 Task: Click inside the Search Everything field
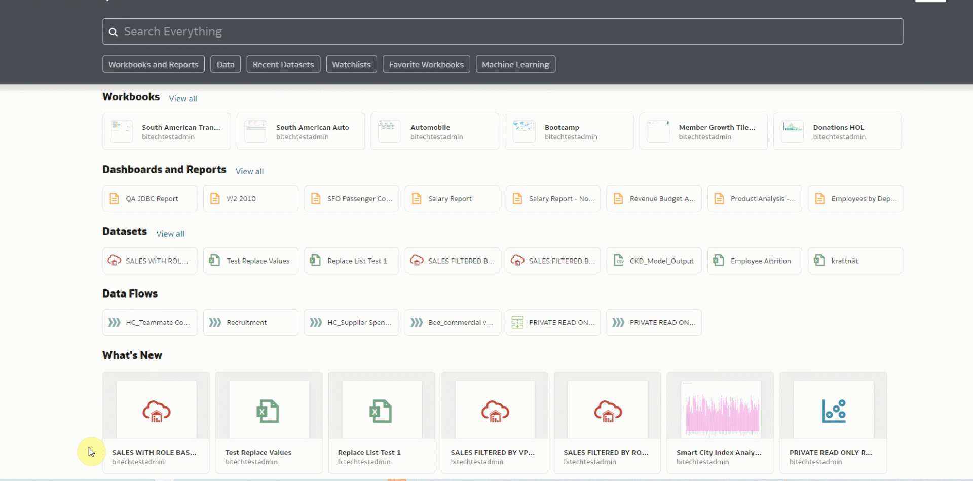(355, 31)
